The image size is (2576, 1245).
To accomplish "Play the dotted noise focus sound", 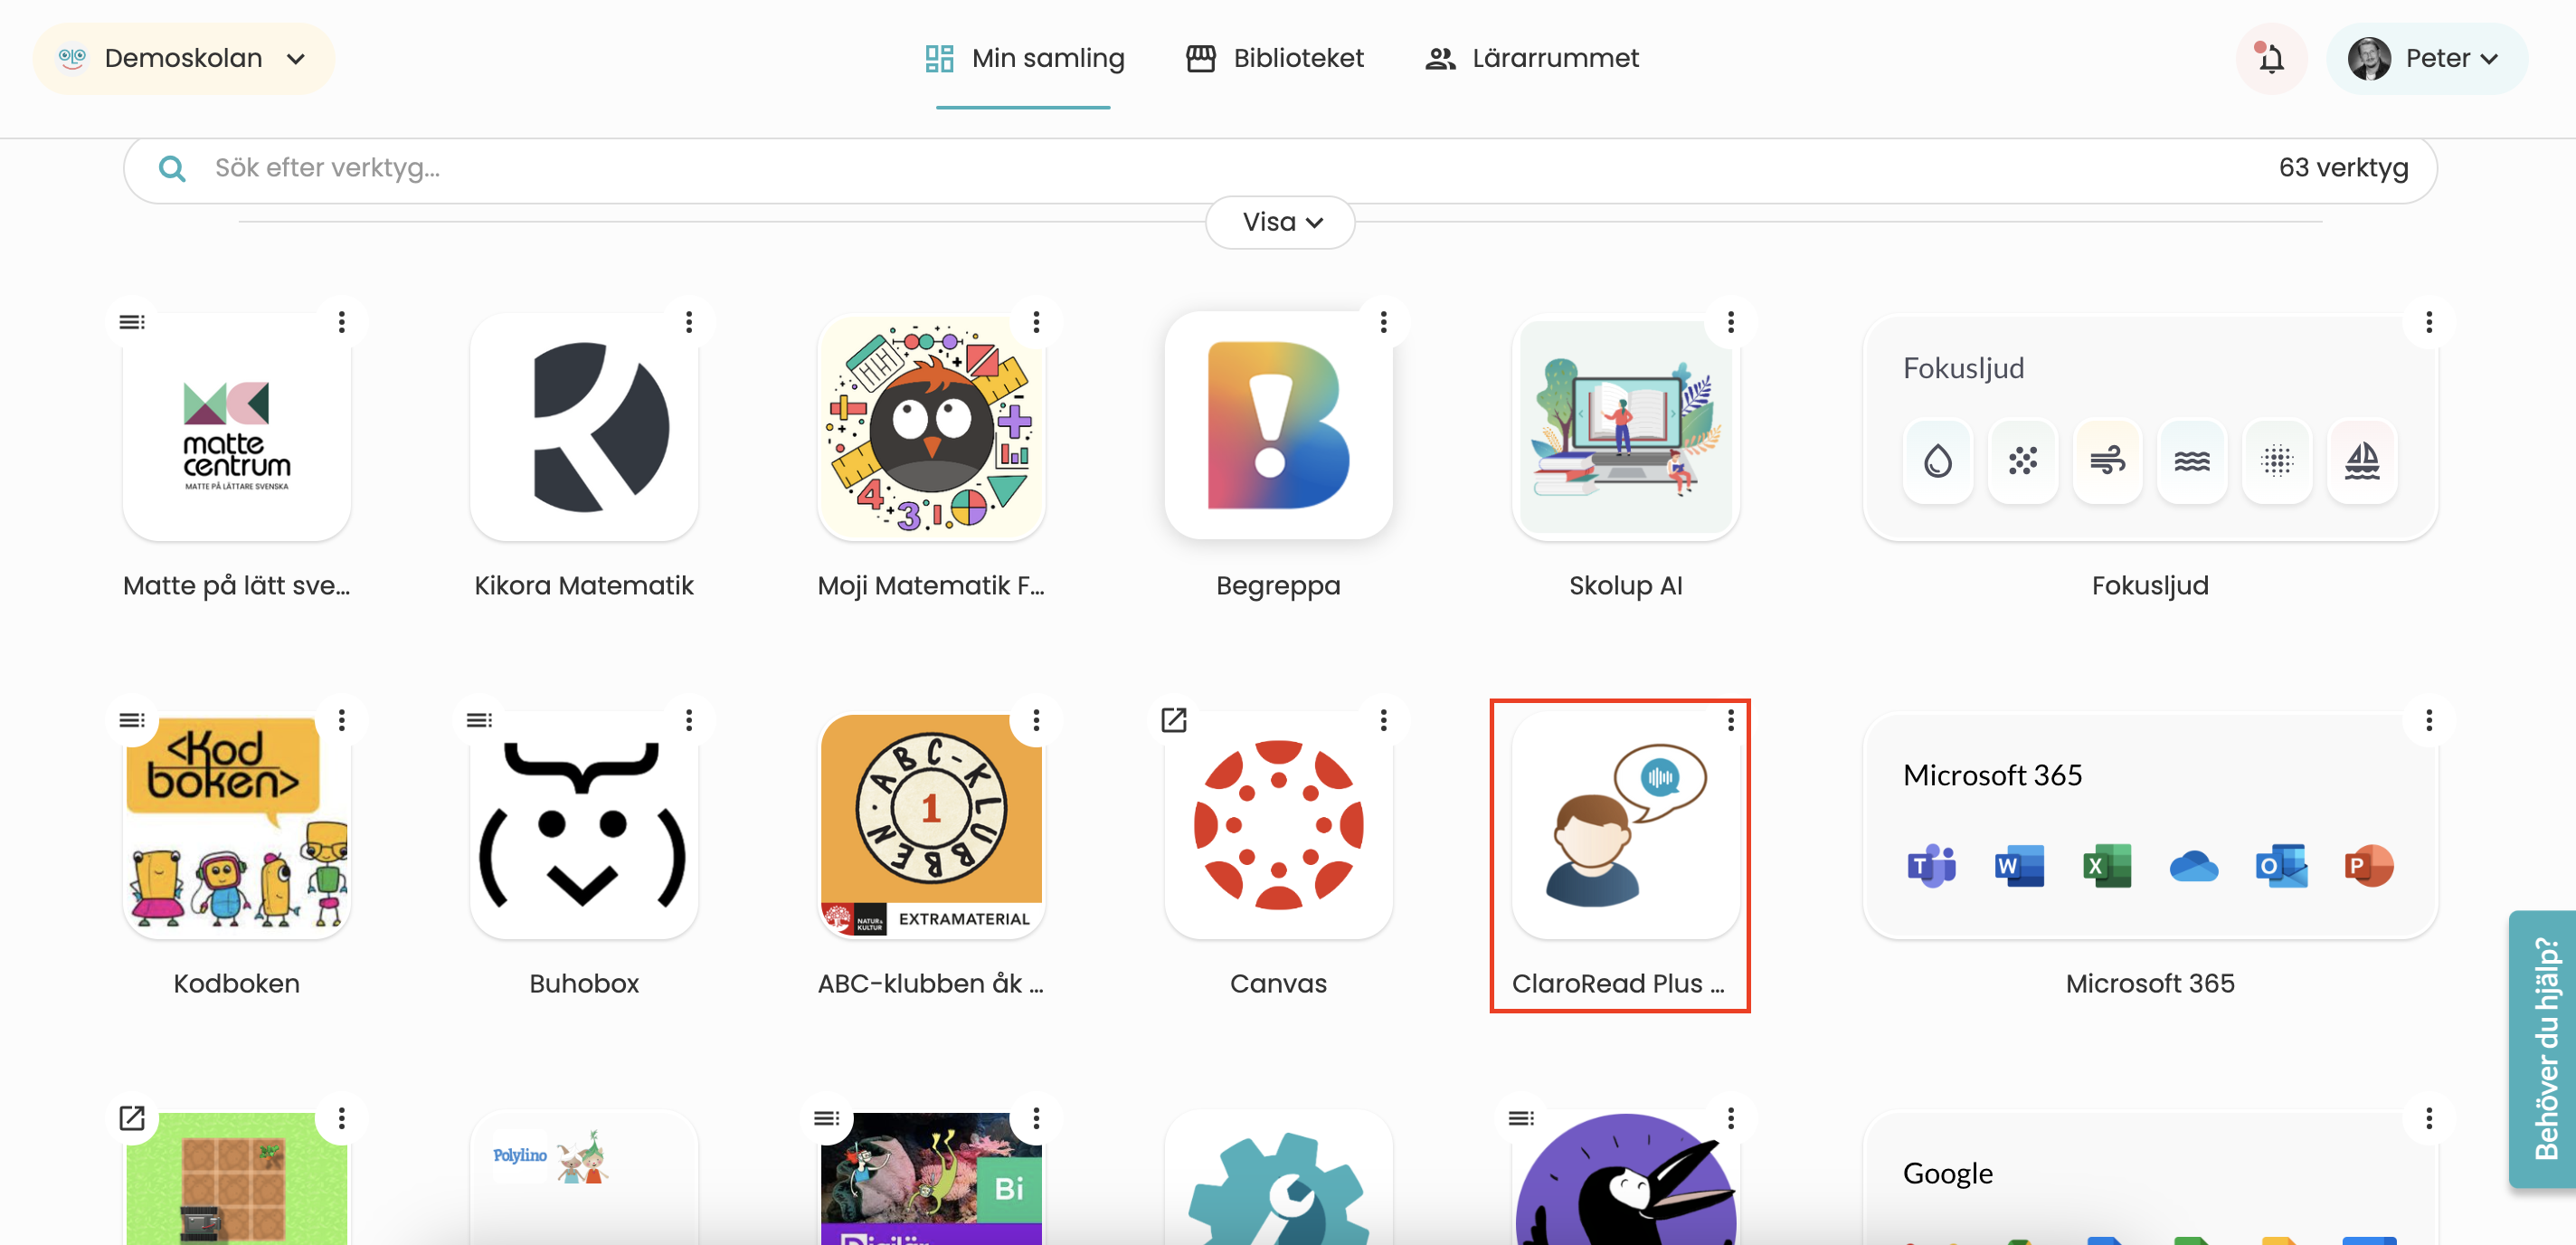I will click(x=2023, y=461).
